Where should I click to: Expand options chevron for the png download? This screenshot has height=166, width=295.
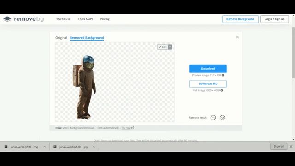(45, 147)
